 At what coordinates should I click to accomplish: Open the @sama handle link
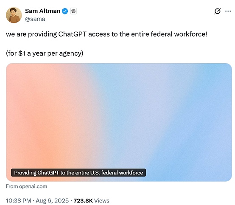[35, 19]
